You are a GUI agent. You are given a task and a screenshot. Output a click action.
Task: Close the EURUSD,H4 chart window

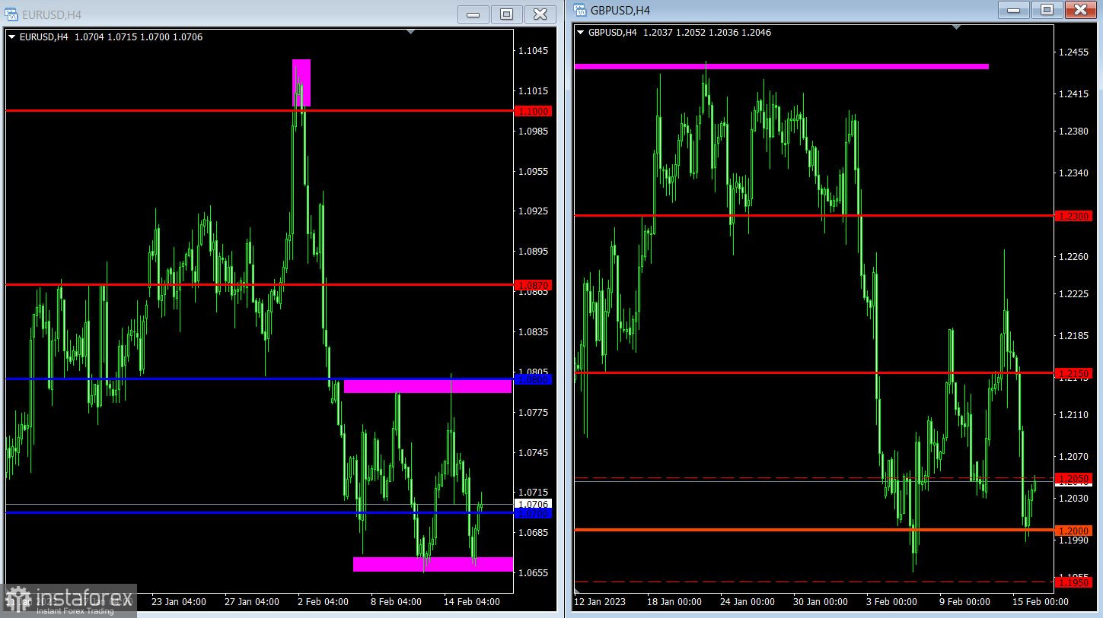pyautogui.click(x=540, y=14)
